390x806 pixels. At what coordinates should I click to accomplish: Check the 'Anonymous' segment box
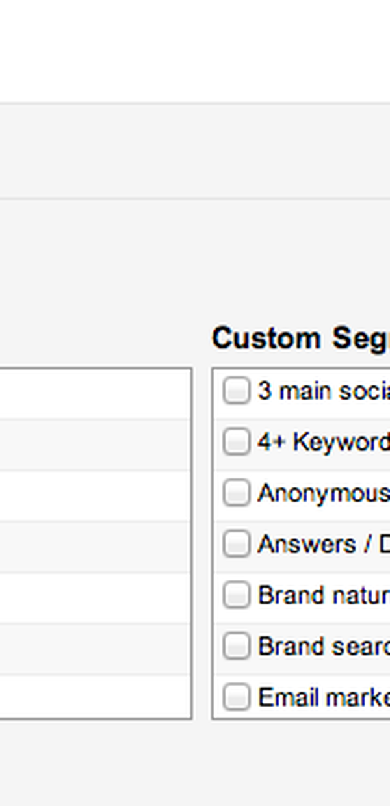click(236, 493)
